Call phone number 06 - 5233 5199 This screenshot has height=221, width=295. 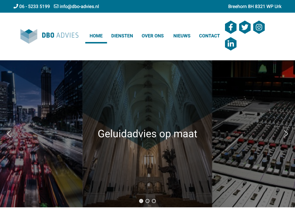tap(34, 6)
